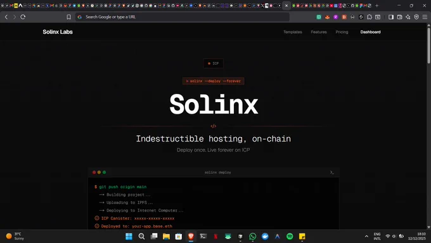
Task: Click the orange code brackets icon
Action: (214, 126)
